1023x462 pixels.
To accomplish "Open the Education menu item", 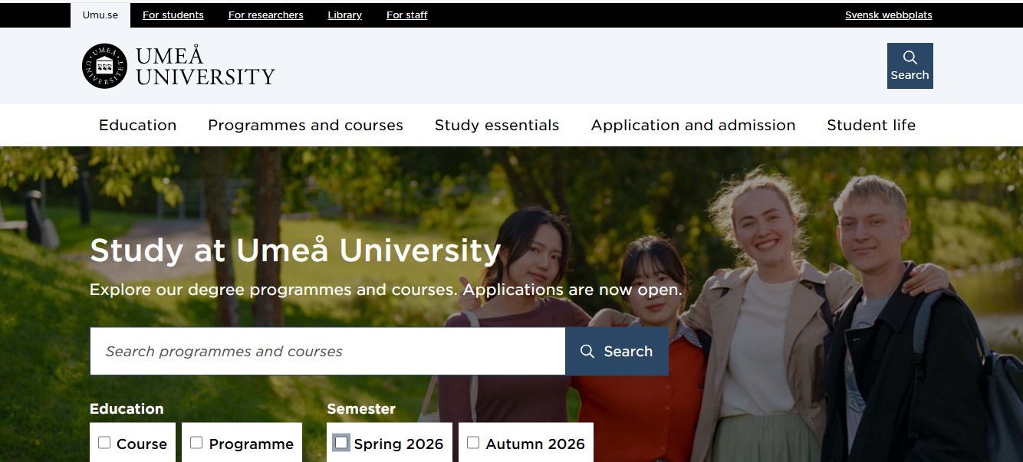I will [137, 125].
